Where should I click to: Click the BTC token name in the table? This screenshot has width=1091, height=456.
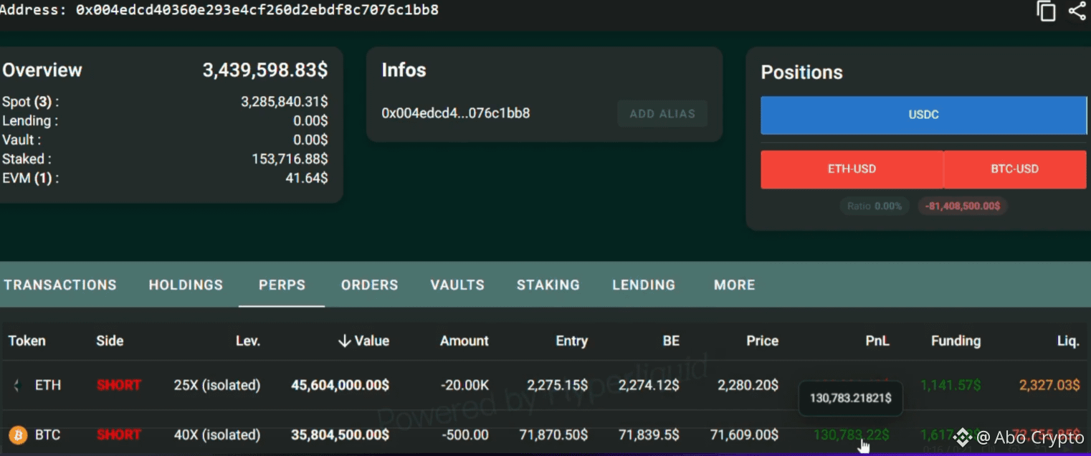coord(48,434)
